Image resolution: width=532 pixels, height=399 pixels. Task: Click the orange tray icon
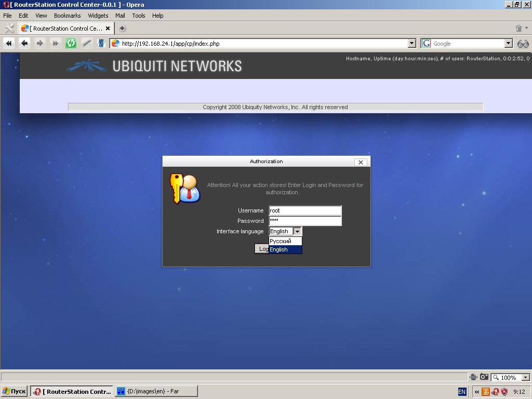pos(486,392)
